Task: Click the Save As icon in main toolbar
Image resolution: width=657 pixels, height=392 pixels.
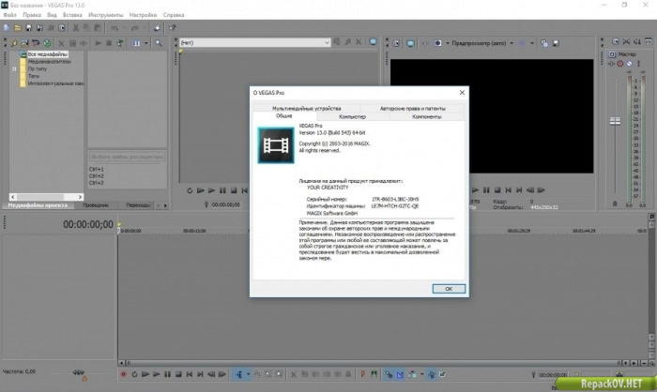Action: click(x=39, y=28)
